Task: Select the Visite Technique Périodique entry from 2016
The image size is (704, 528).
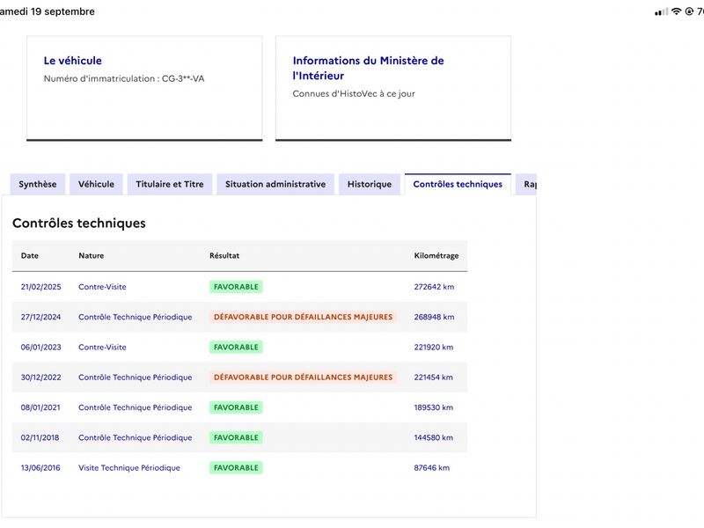Action: [x=129, y=468]
